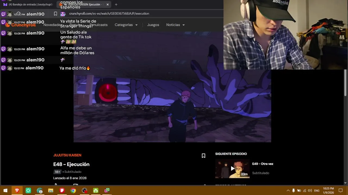Viewport: 348px width, 195px height.
Task: Expand the Categorías dropdown
Action: click(x=126, y=25)
